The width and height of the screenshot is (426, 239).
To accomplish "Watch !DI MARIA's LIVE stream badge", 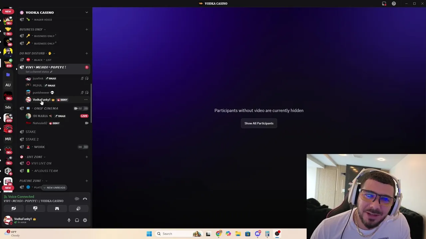I will (84, 116).
